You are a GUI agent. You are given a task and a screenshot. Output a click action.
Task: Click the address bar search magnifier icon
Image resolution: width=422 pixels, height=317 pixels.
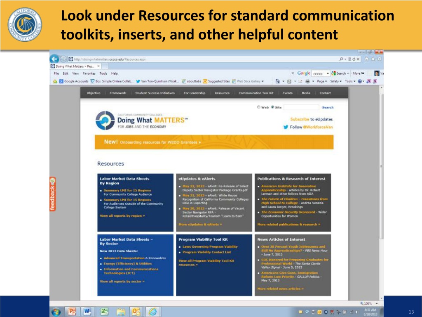341,59
